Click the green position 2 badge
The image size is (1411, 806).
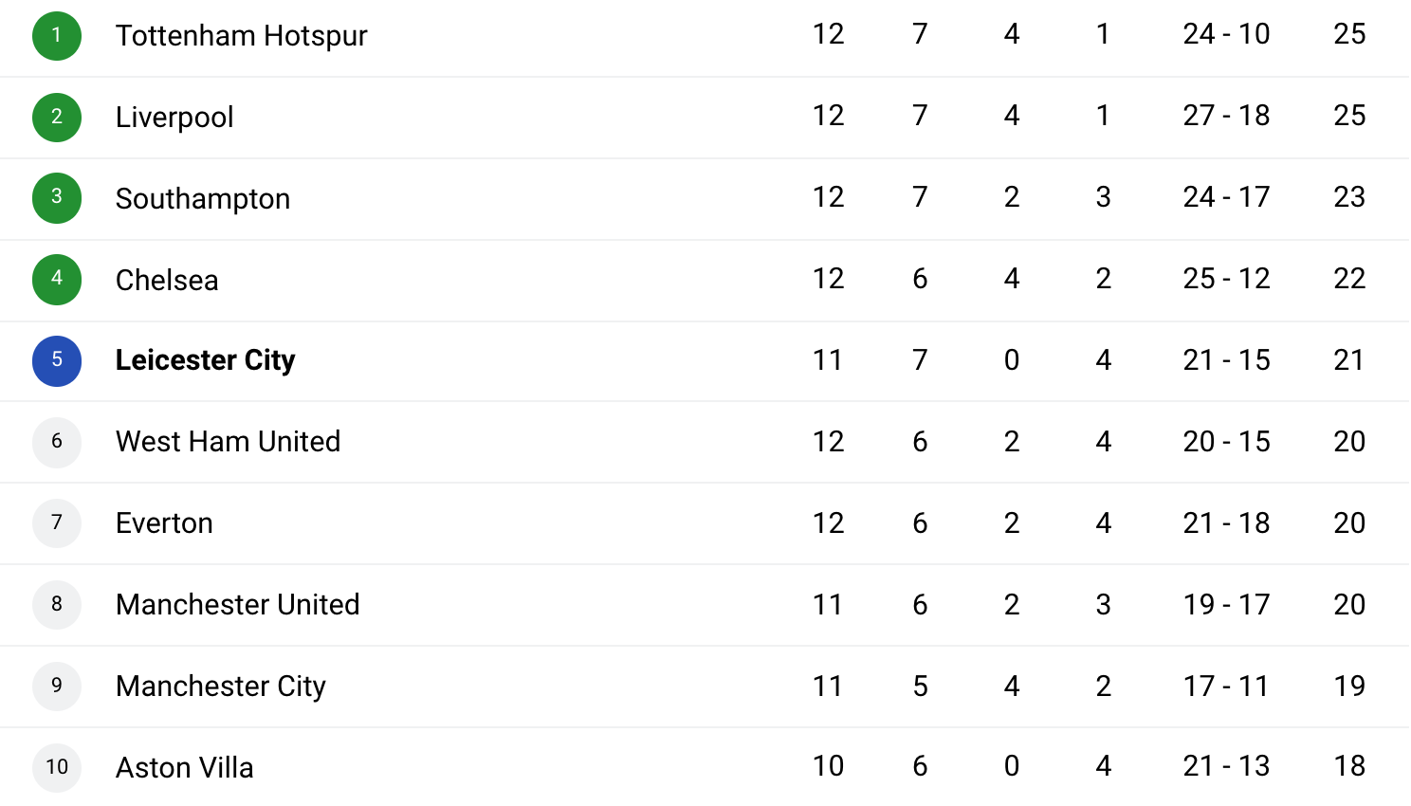click(x=57, y=117)
